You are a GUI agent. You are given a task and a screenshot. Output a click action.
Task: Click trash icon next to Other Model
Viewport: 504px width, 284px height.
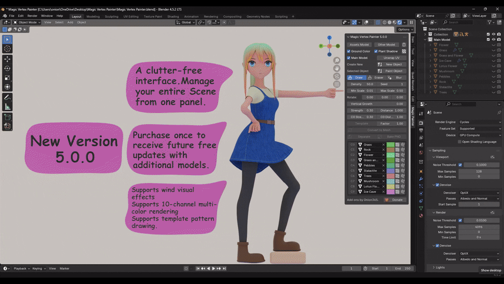404,45
